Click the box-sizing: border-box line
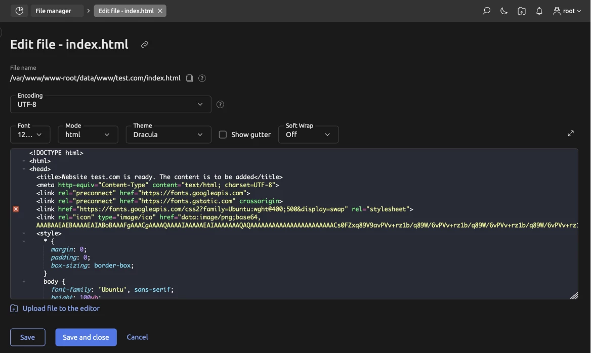 (92, 266)
